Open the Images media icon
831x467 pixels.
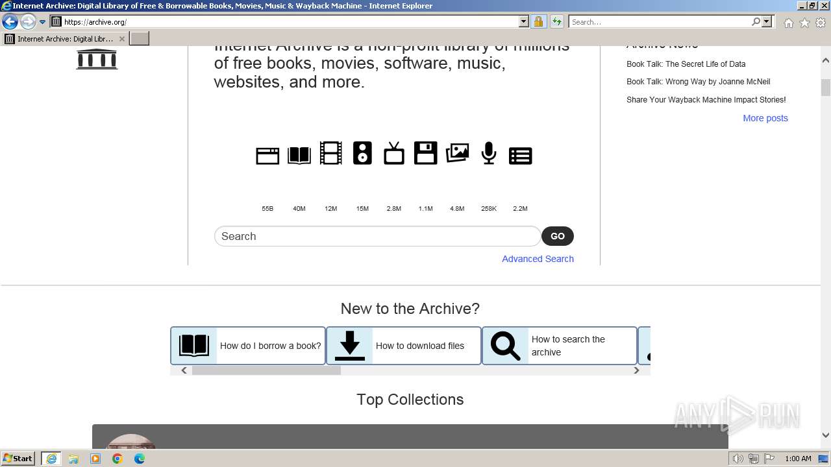pos(457,153)
